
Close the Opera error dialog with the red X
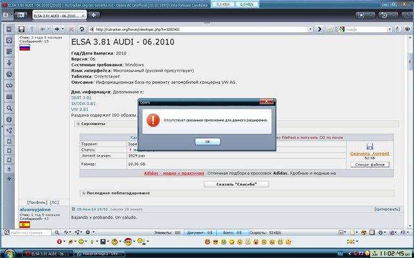(x=267, y=101)
